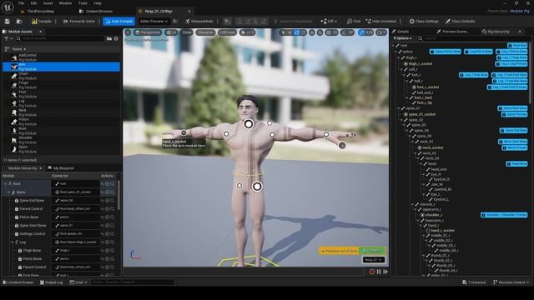Select the Foot rig module icon
The width and height of the screenshot is (534, 300).
pos(14,94)
